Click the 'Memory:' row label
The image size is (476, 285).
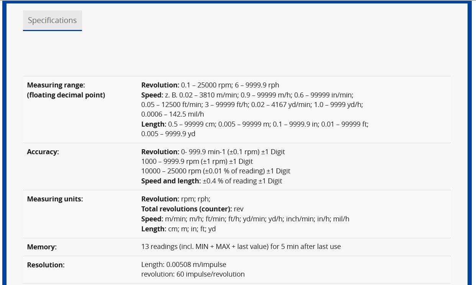[42, 247]
